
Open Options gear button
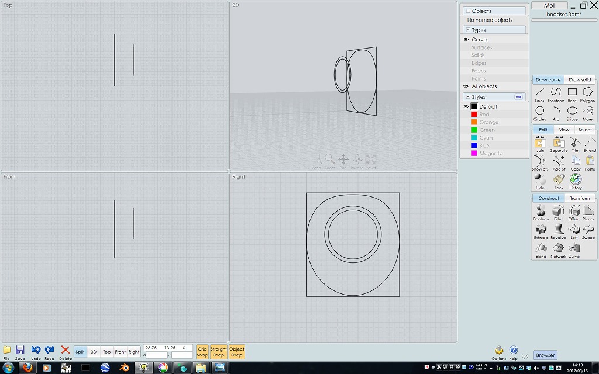498,352
